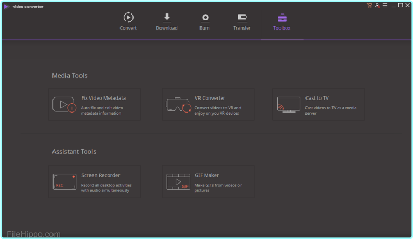Click the Burn disc icon
The width and height of the screenshot is (413, 239).
point(205,18)
